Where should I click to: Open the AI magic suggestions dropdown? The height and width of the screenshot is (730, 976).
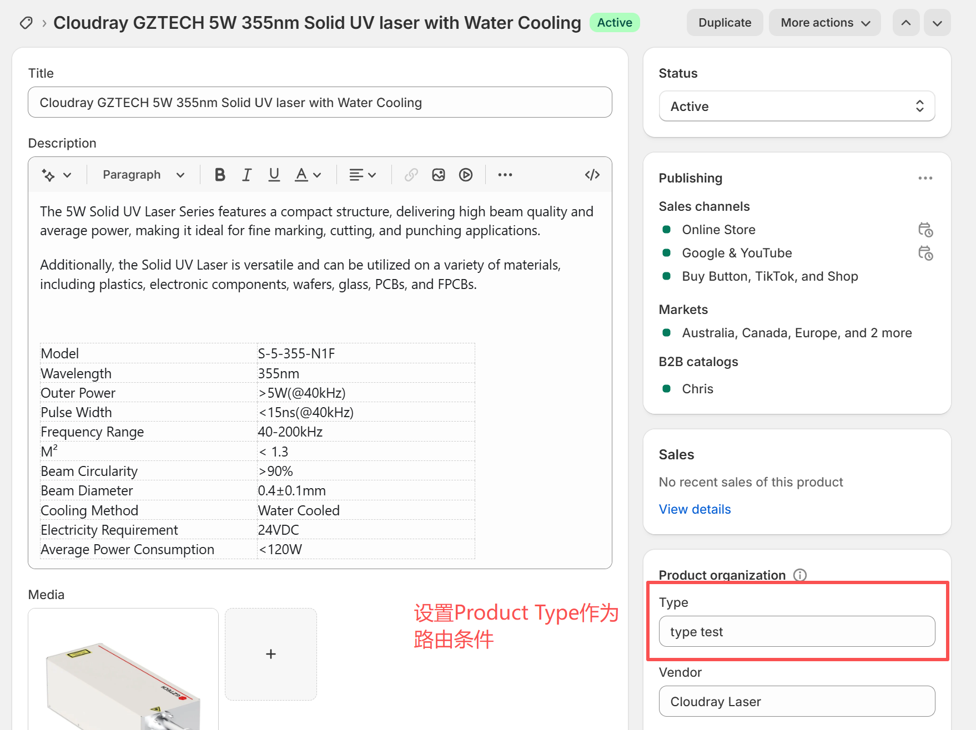57,175
